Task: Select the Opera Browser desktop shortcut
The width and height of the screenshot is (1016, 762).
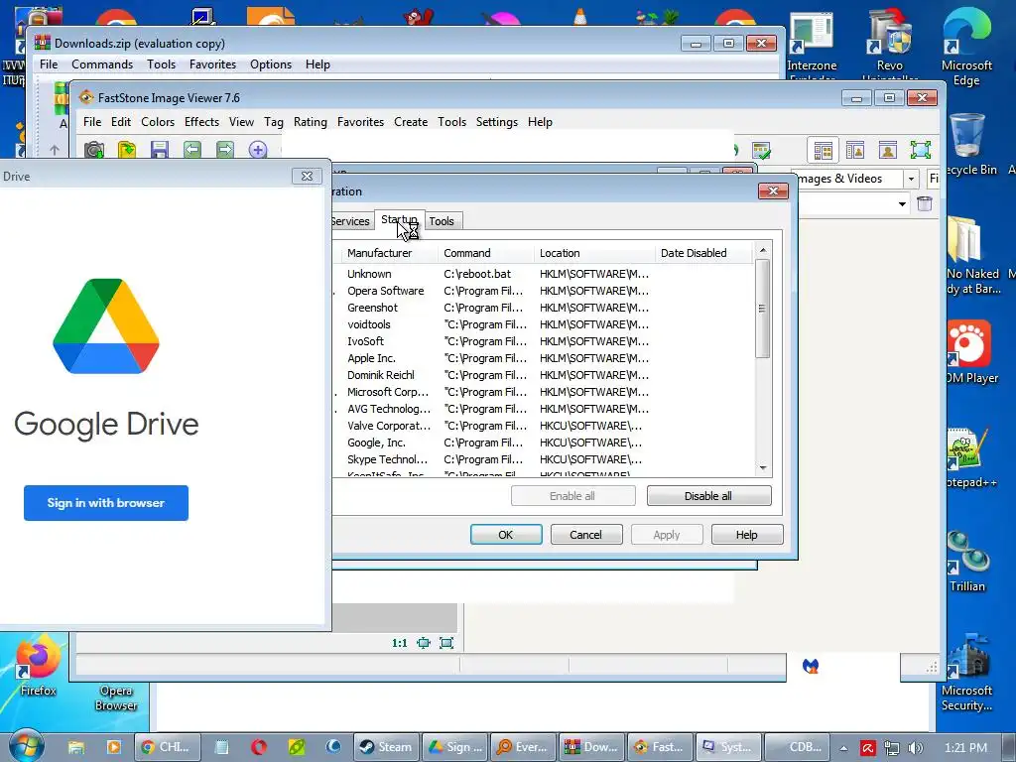Action: (116, 698)
